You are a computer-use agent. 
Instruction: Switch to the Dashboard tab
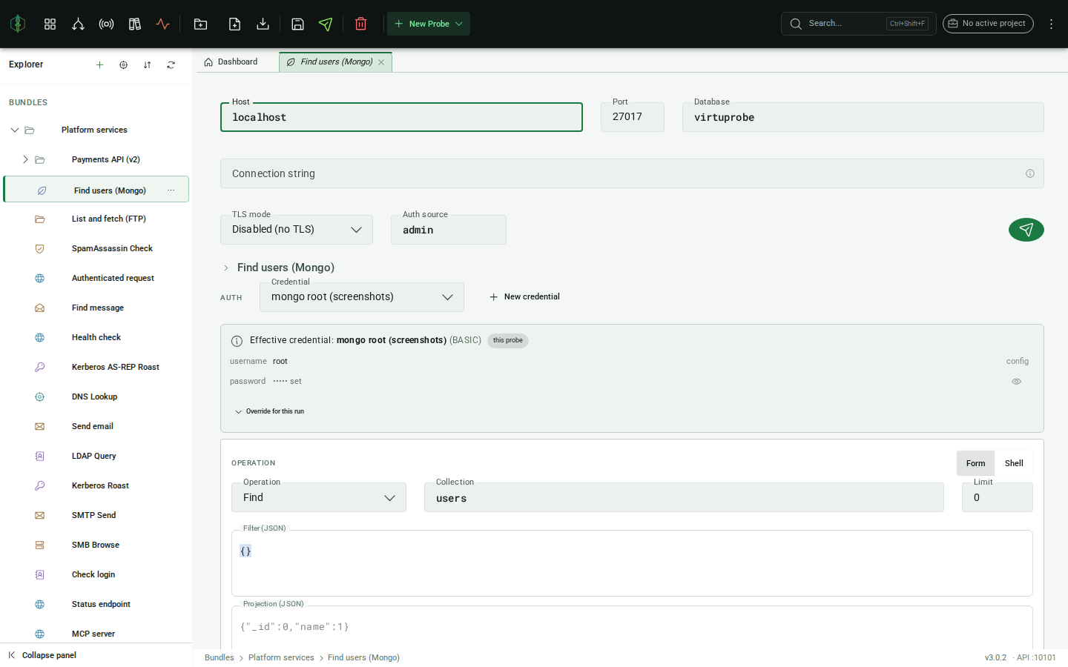(231, 62)
